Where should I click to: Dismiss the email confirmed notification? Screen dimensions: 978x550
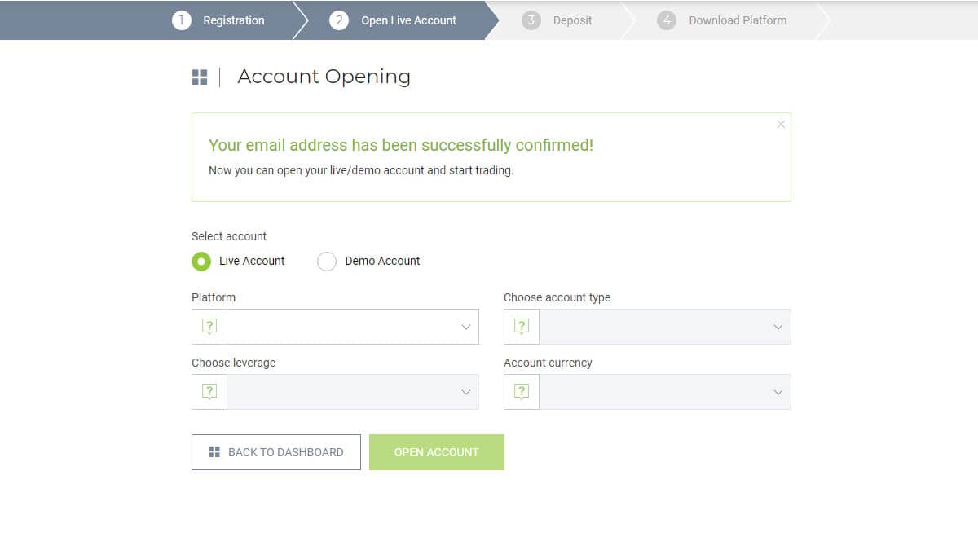781,125
